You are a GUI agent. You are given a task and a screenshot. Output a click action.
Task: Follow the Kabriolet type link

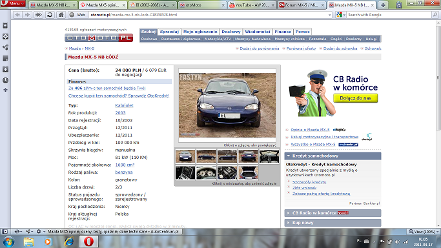(x=124, y=105)
